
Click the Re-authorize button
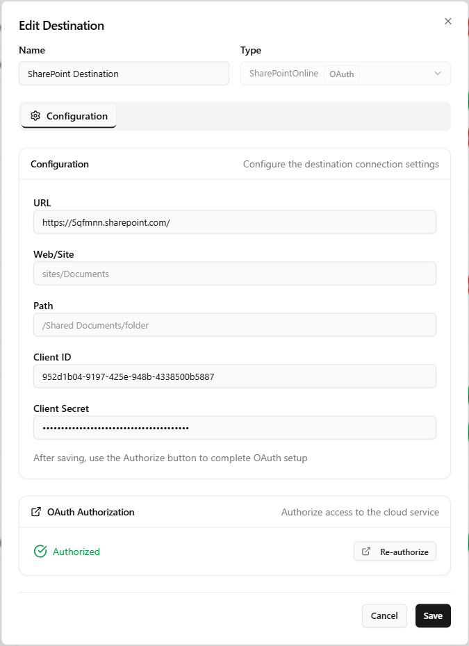pos(395,552)
